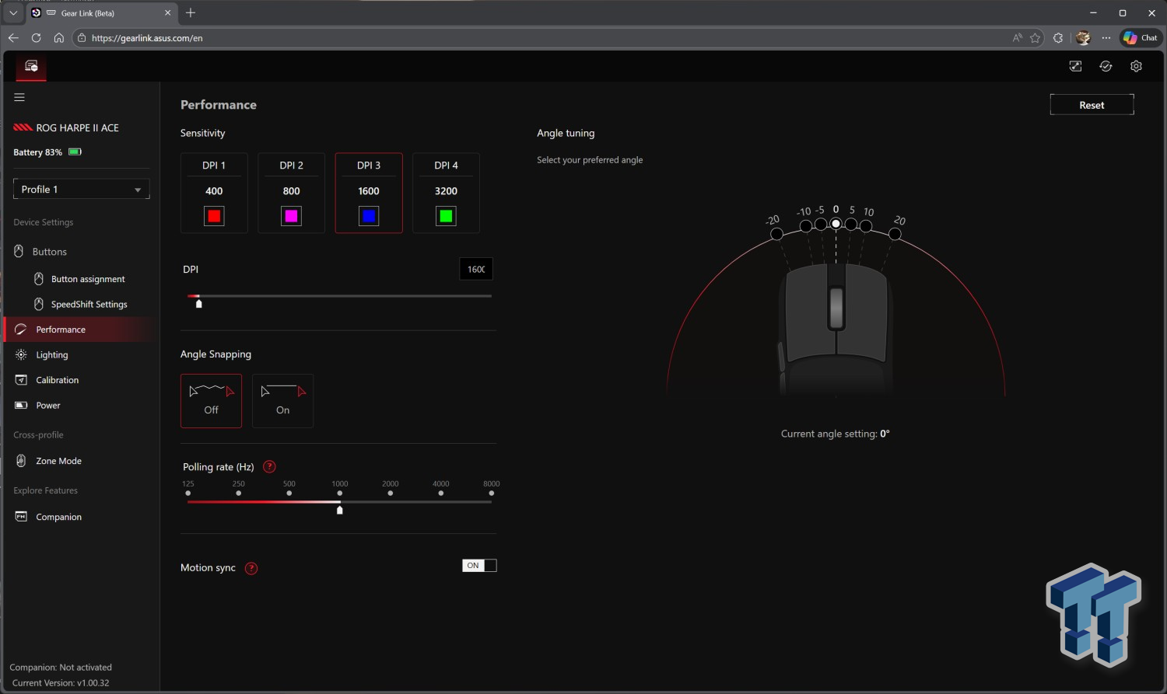Image resolution: width=1167 pixels, height=694 pixels.
Task: Open Polling rate help question icon
Action: pyautogui.click(x=269, y=466)
